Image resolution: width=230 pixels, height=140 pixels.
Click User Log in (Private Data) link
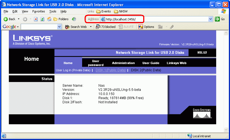73,70
